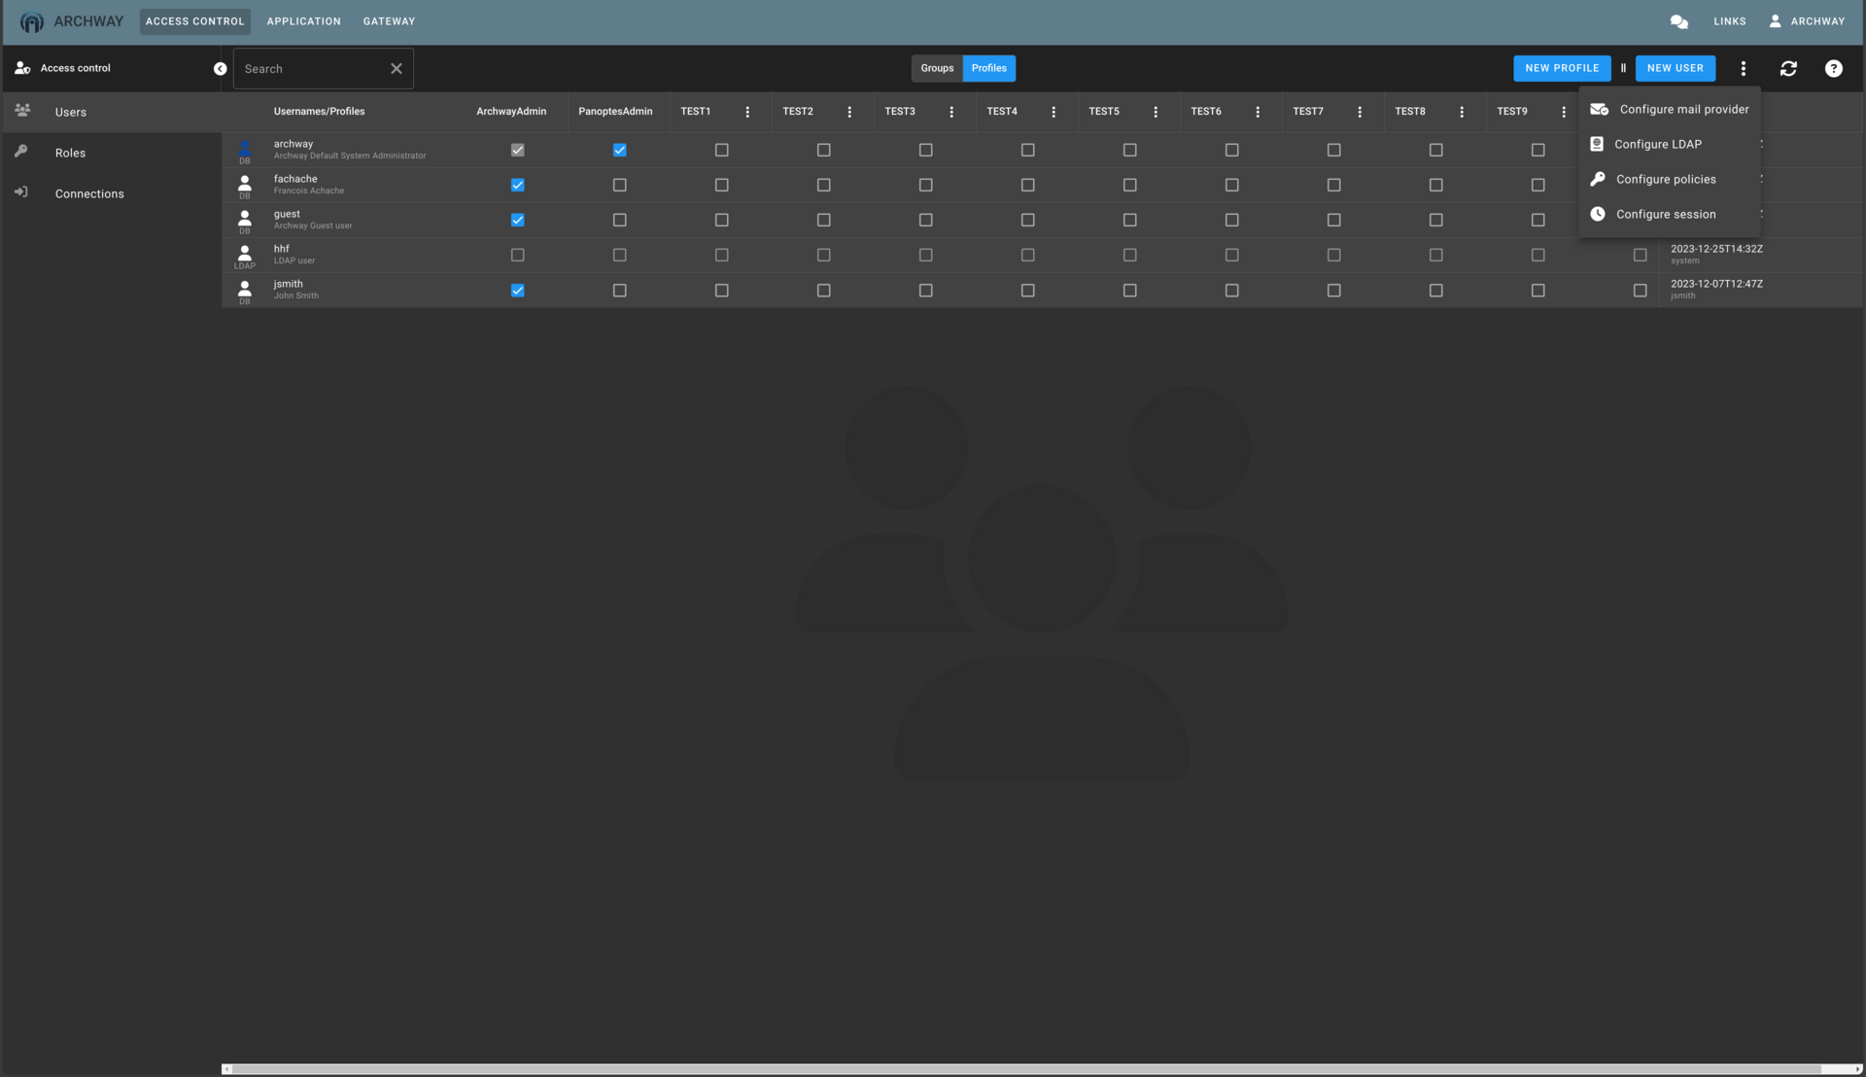
Task: Open the chat messages icon in header
Action: point(1678,21)
